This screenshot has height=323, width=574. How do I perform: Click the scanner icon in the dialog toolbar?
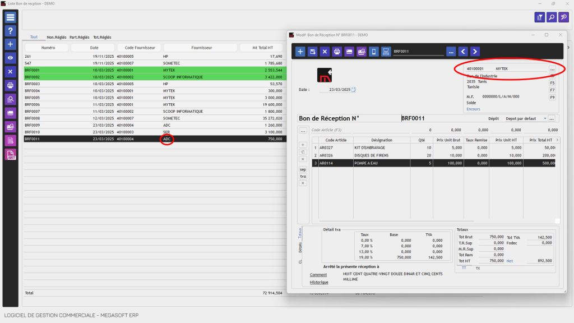(386, 52)
